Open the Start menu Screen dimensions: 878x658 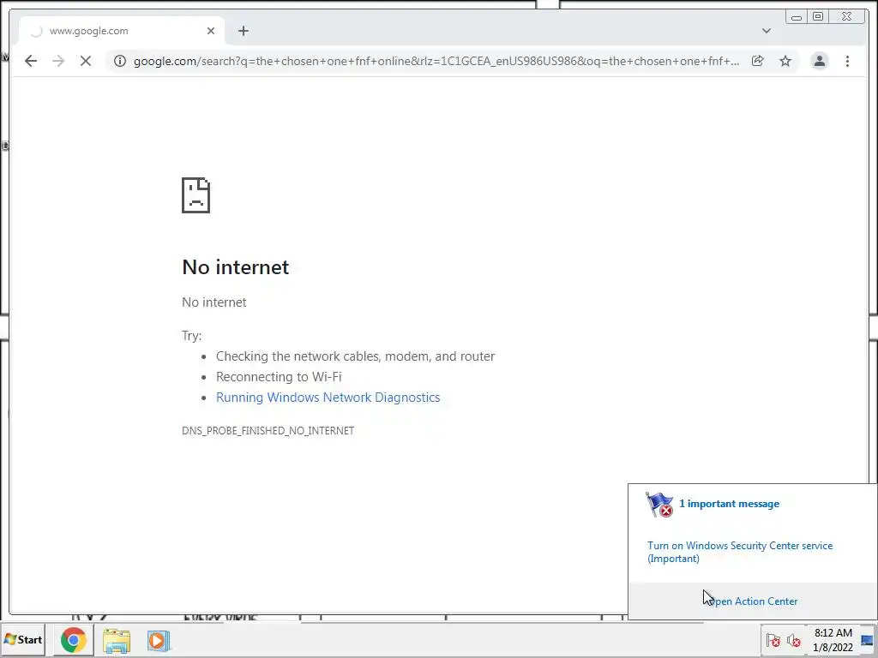click(23, 639)
